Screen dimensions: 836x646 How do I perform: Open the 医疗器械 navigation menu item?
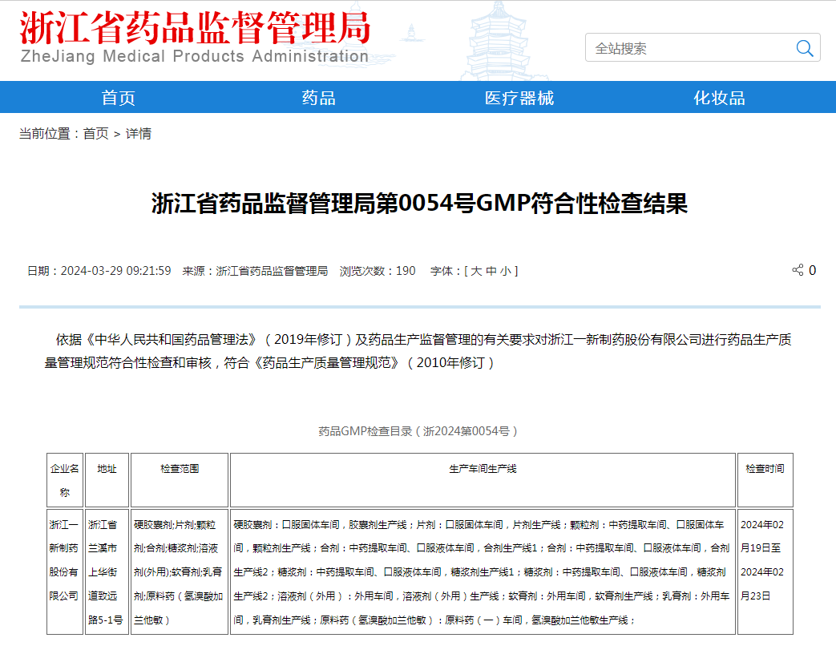pos(519,98)
